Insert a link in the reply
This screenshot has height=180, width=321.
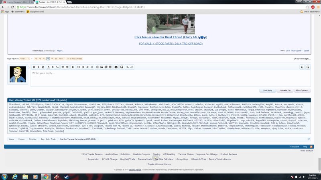click(x=63, y=67)
